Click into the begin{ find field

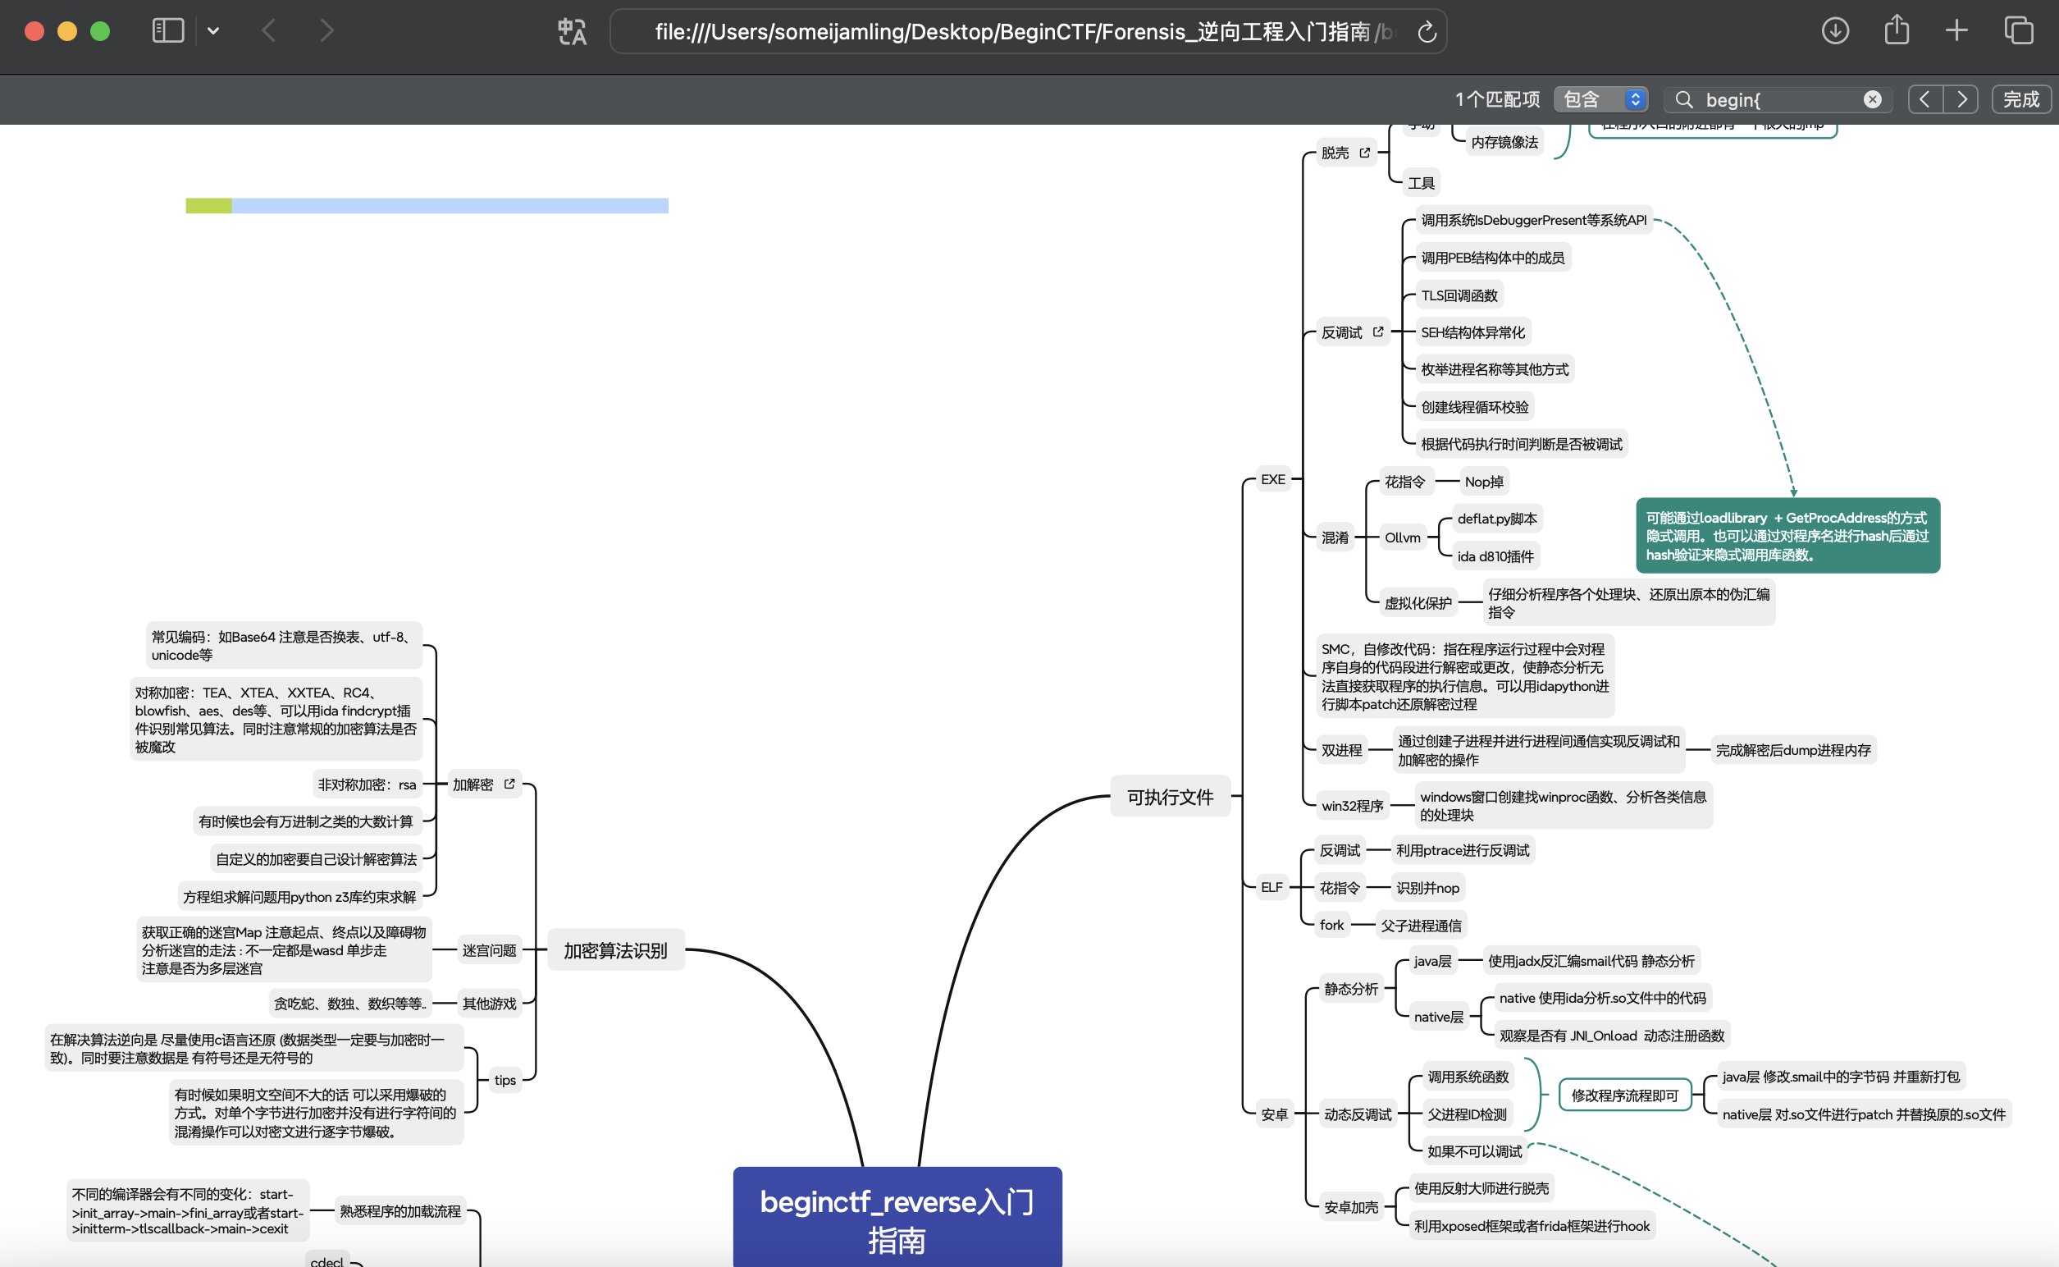coord(1776,100)
